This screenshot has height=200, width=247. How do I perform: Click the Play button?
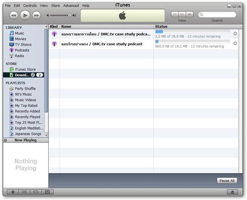(x=25, y=15)
